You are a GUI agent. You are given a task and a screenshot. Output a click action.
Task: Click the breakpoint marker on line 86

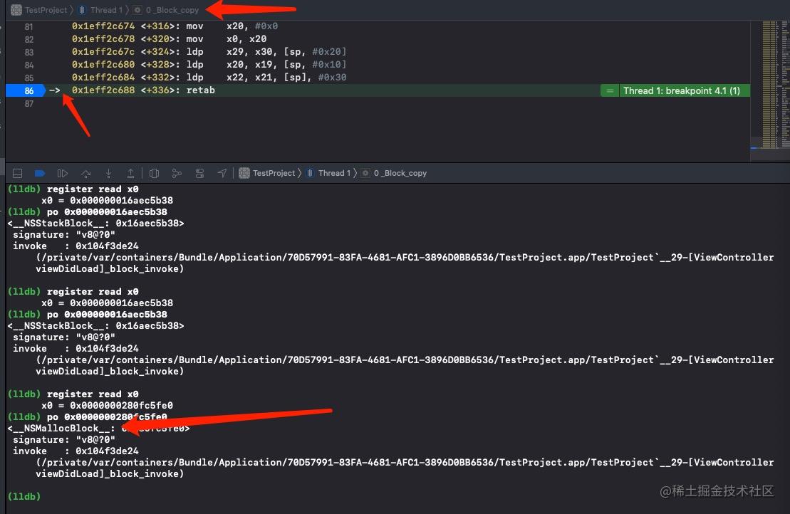pyautogui.click(x=26, y=90)
